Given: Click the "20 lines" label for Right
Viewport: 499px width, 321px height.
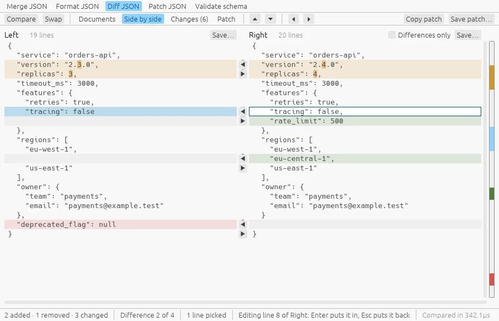Looking at the screenshot, I should tap(291, 35).
